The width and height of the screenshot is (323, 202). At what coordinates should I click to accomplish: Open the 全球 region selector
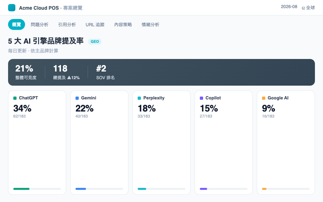pos(308,8)
